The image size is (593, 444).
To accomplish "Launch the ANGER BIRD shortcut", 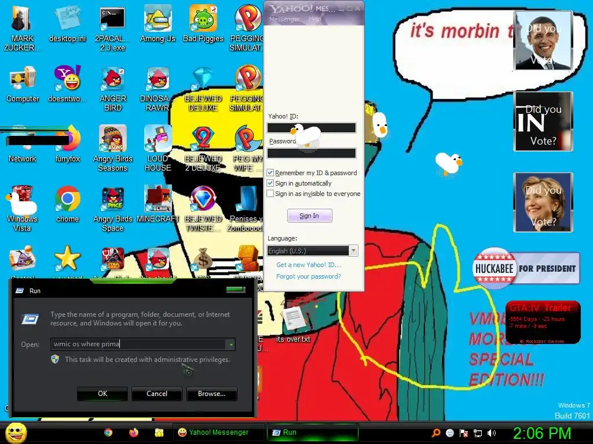I will coord(112,88).
